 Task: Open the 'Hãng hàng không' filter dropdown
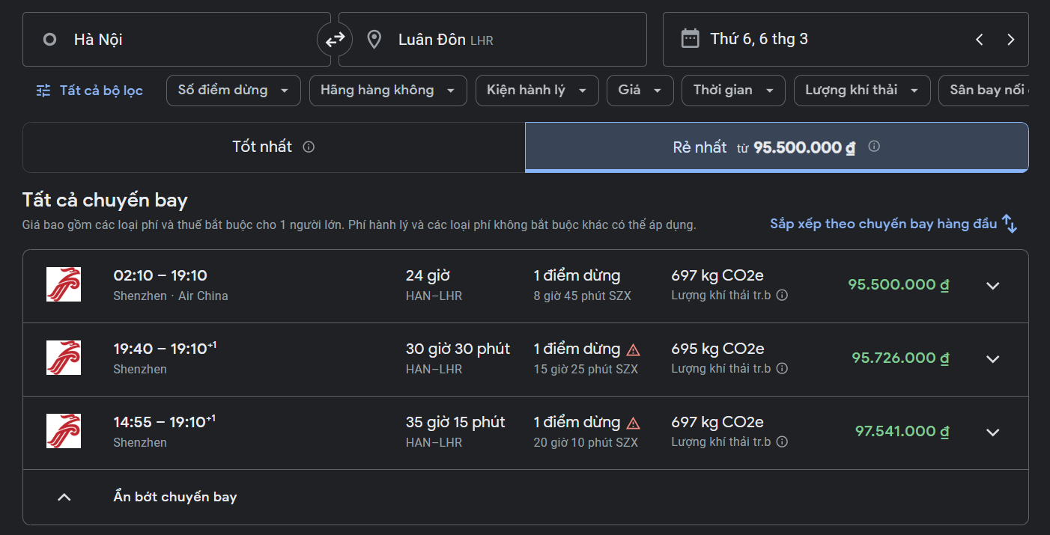click(387, 91)
